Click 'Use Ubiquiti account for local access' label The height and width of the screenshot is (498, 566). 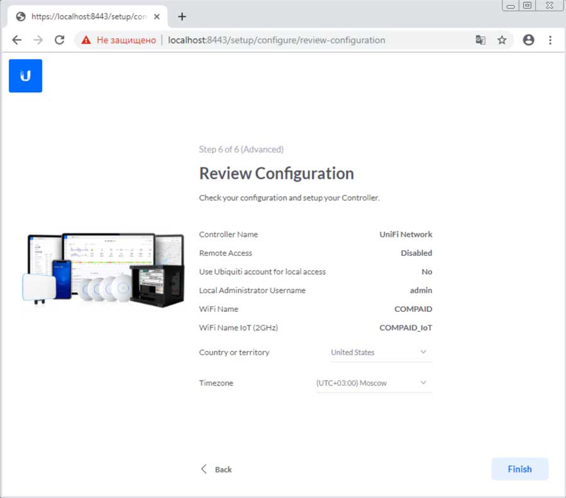coord(262,272)
